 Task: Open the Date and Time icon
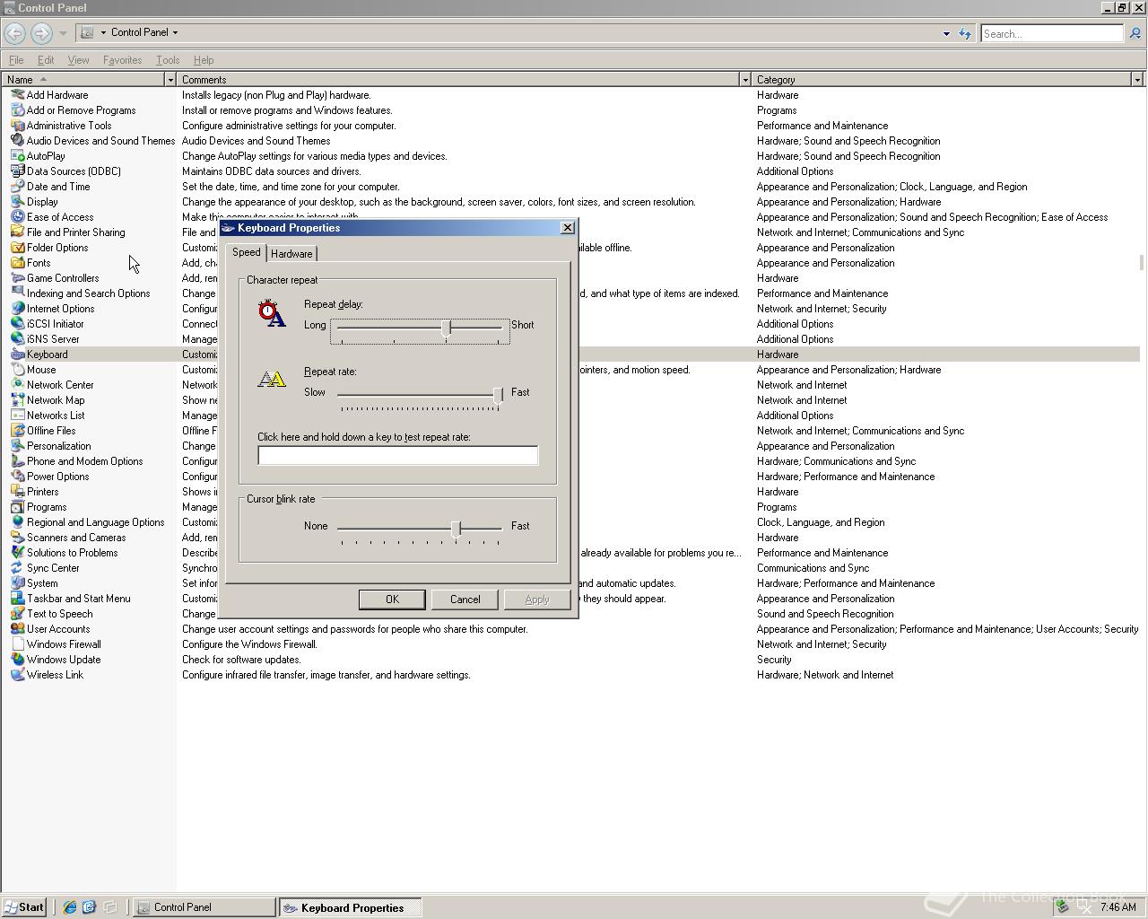pos(17,187)
